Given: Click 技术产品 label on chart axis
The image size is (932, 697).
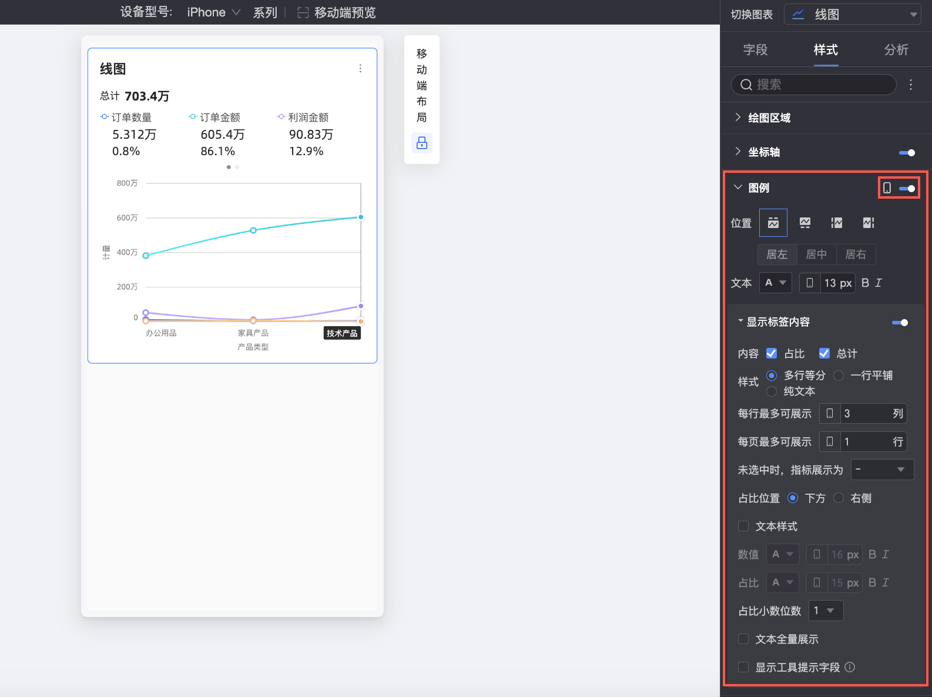Looking at the screenshot, I should click(x=342, y=333).
